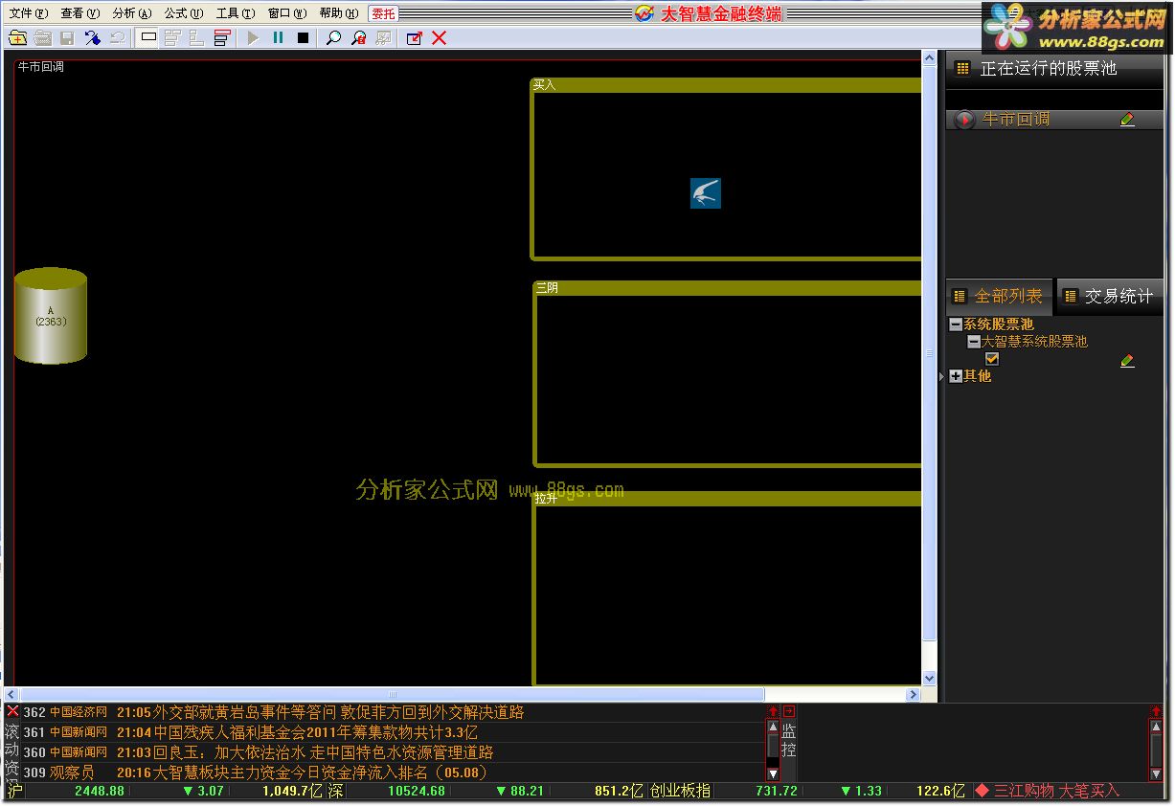Screen dimensions: 1175x806
Task: Select the A (2363) cylinder stock source
Action: pyautogui.click(x=51, y=316)
